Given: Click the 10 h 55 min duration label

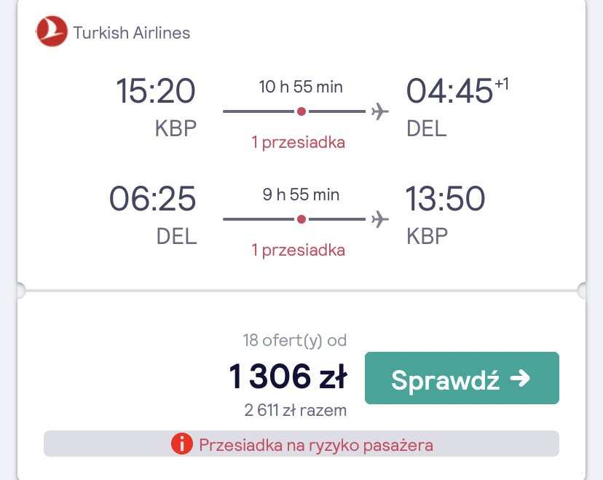Looking at the screenshot, I should [x=301, y=87].
